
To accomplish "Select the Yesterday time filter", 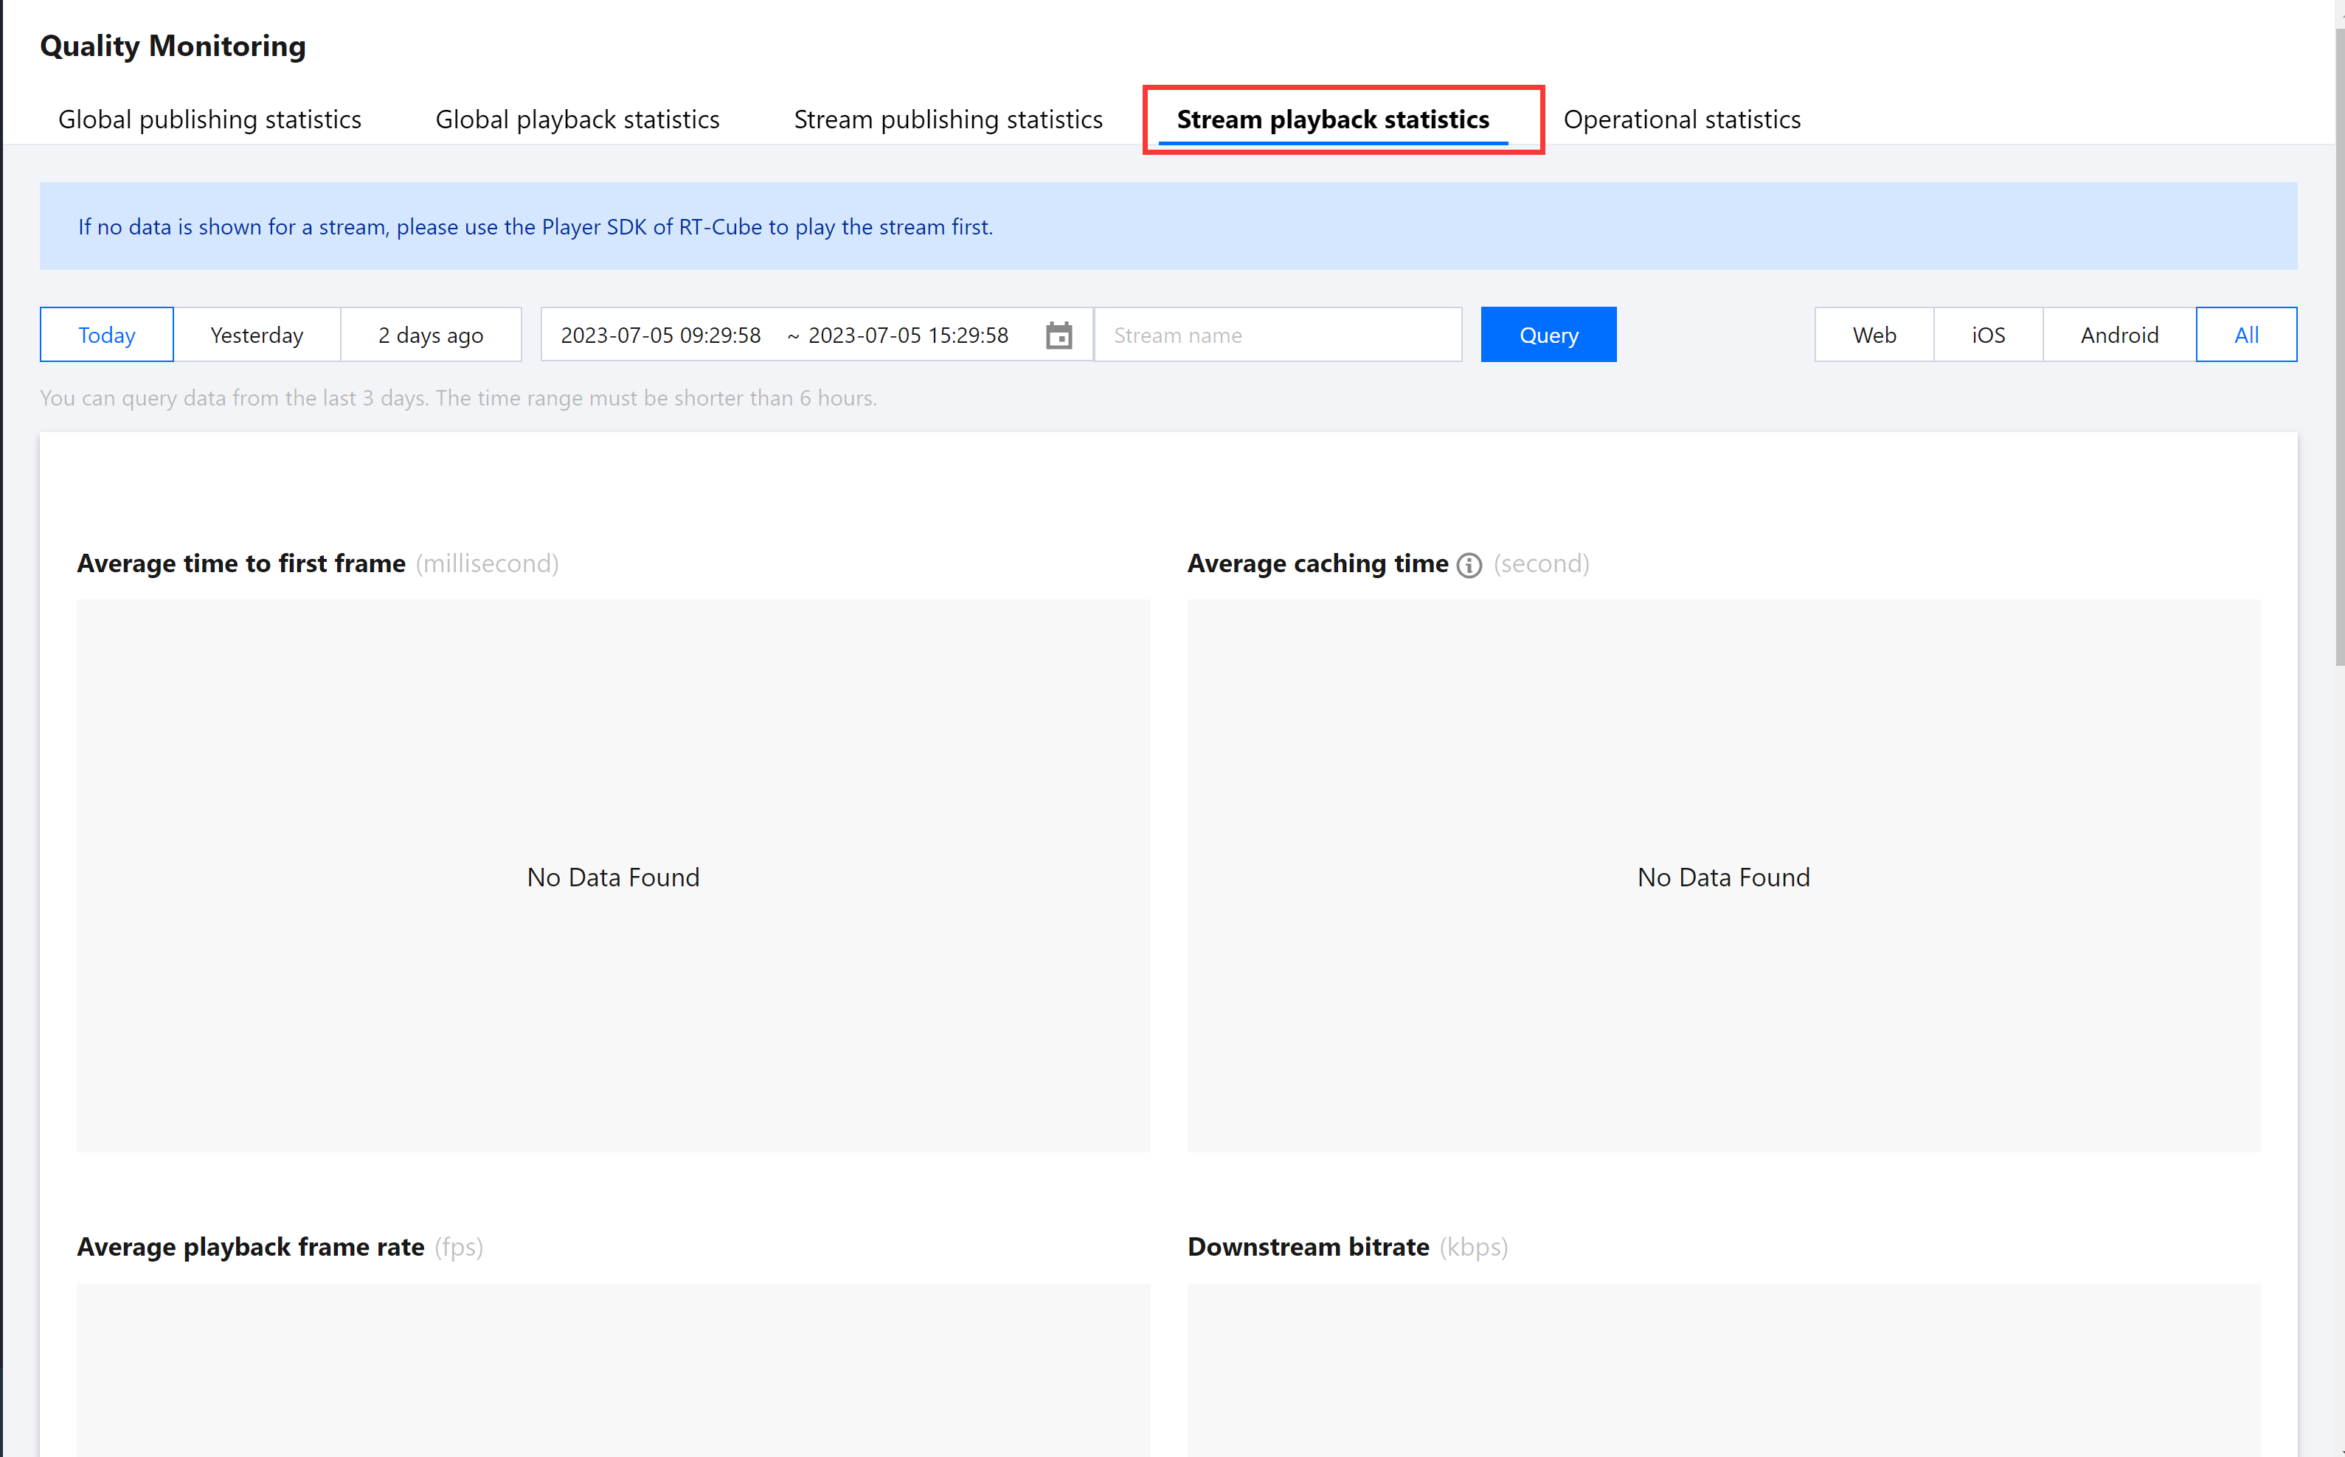I will (x=257, y=335).
